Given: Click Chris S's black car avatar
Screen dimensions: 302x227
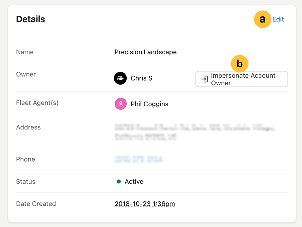Looking at the screenshot, I should tap(120, 78).
